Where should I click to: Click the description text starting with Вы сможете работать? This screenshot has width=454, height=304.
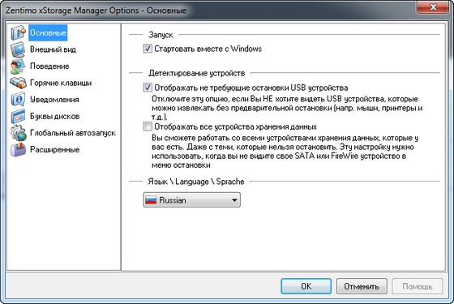[x=285, y=152]
